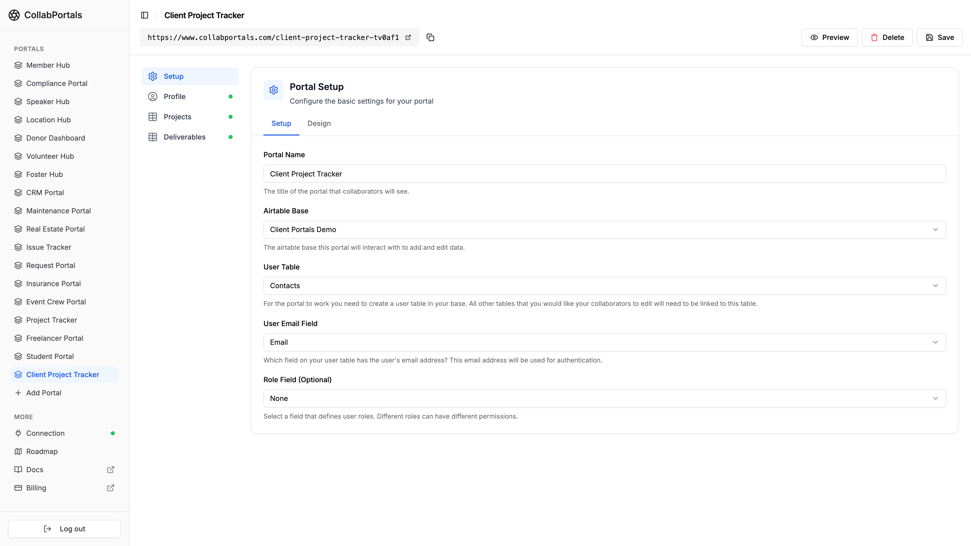Open the Profile section in the portal menu
Image resolution: width=971 pixels, height=546 pixels.
pyautogui.click(x=174, y=97)
